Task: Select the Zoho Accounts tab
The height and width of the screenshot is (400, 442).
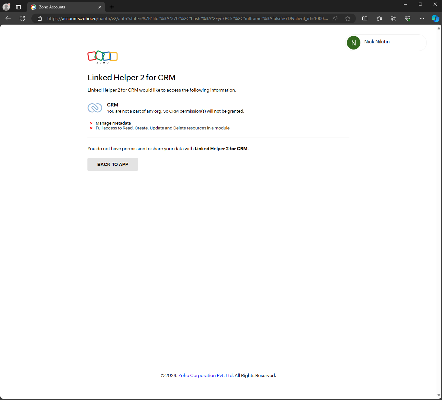Action: click(66, 7)
